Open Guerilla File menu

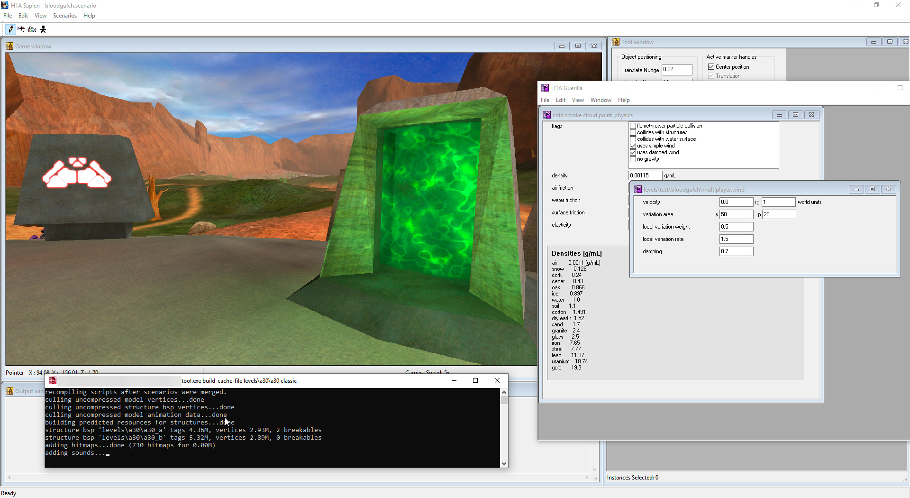pyautogui.click(x=545, y=100)
